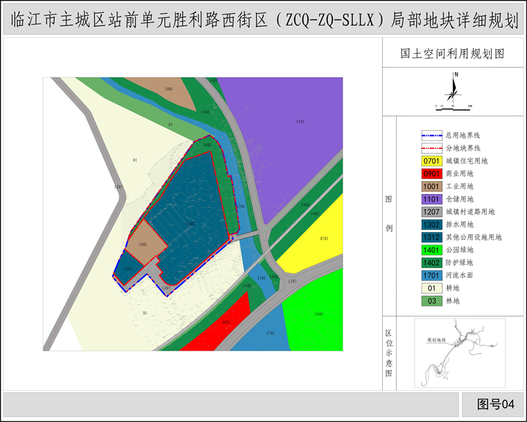
Task: Click the large purple 1101 warehouse parcel on map
Action: point(291,132)
